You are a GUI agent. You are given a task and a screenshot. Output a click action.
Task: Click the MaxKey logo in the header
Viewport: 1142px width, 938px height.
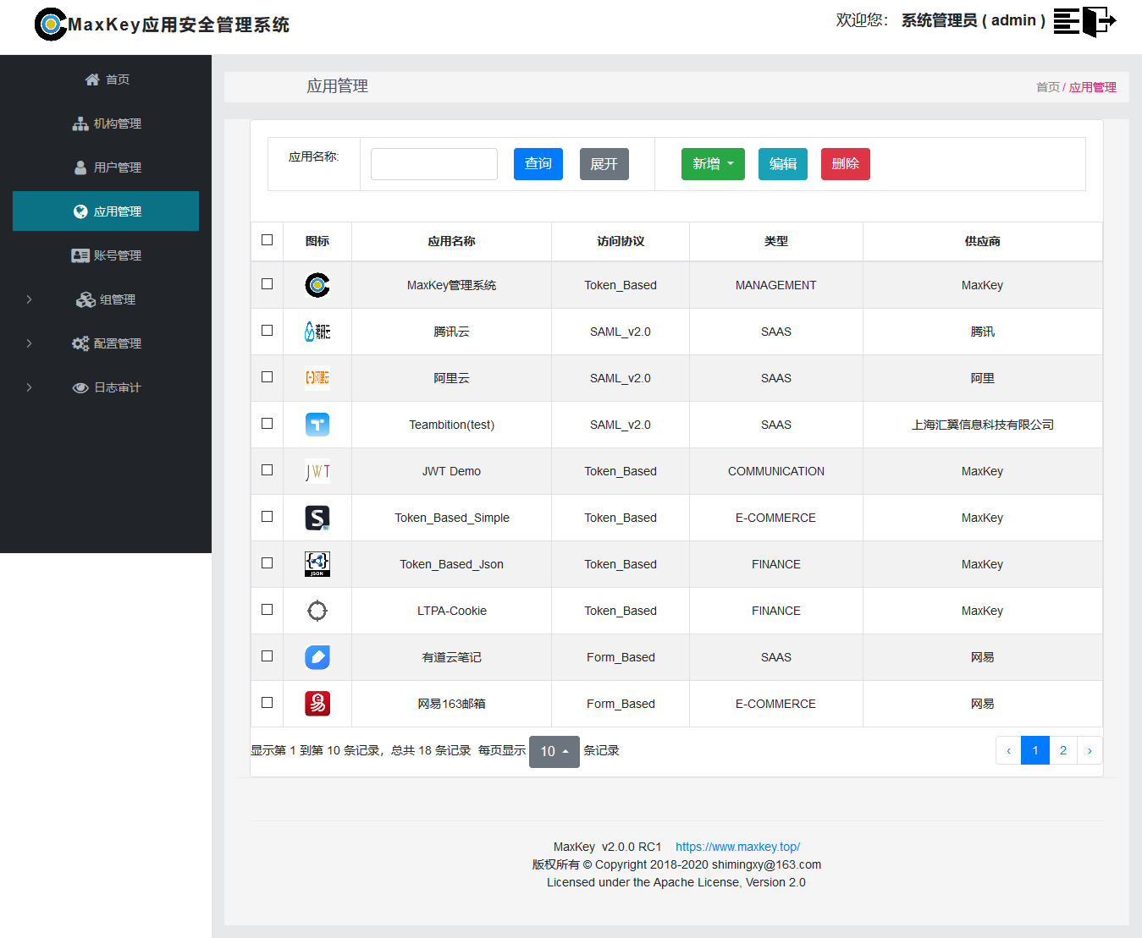pos(50,25)
